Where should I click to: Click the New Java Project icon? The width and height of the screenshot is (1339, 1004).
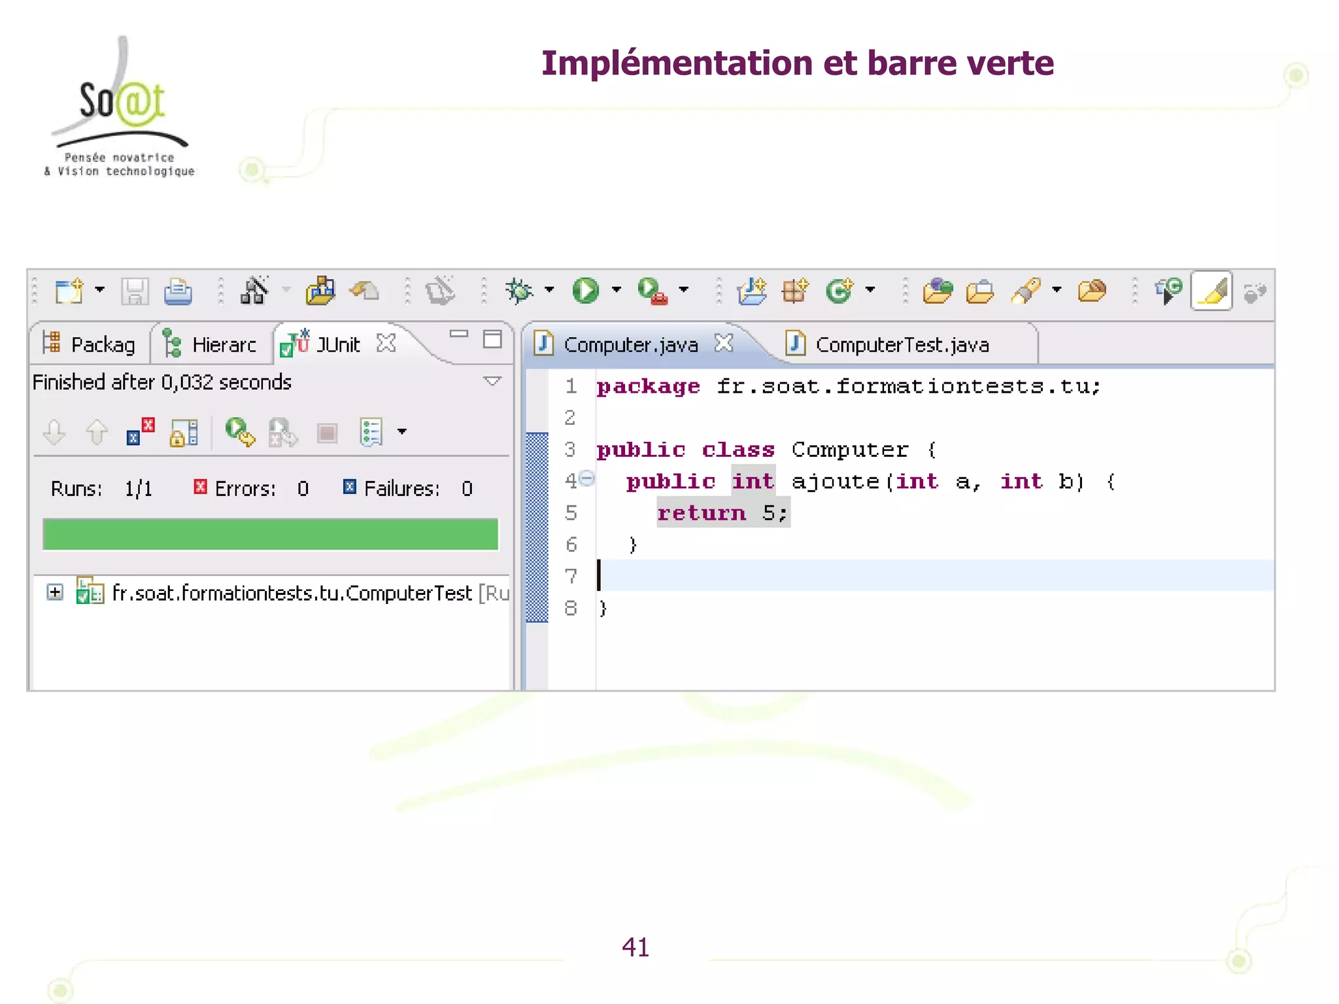pos(752,291)
